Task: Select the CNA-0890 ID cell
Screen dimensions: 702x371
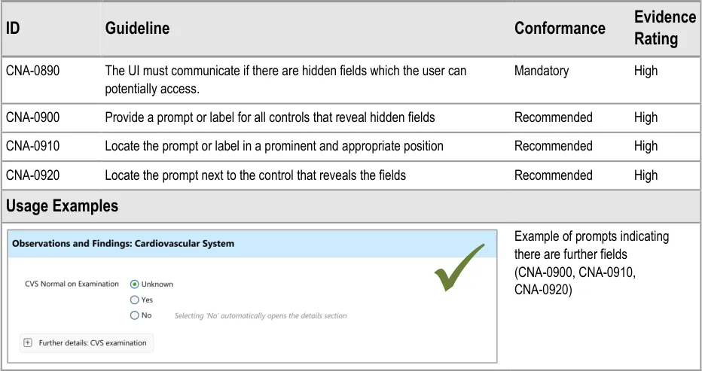Action: pos(32,71)
